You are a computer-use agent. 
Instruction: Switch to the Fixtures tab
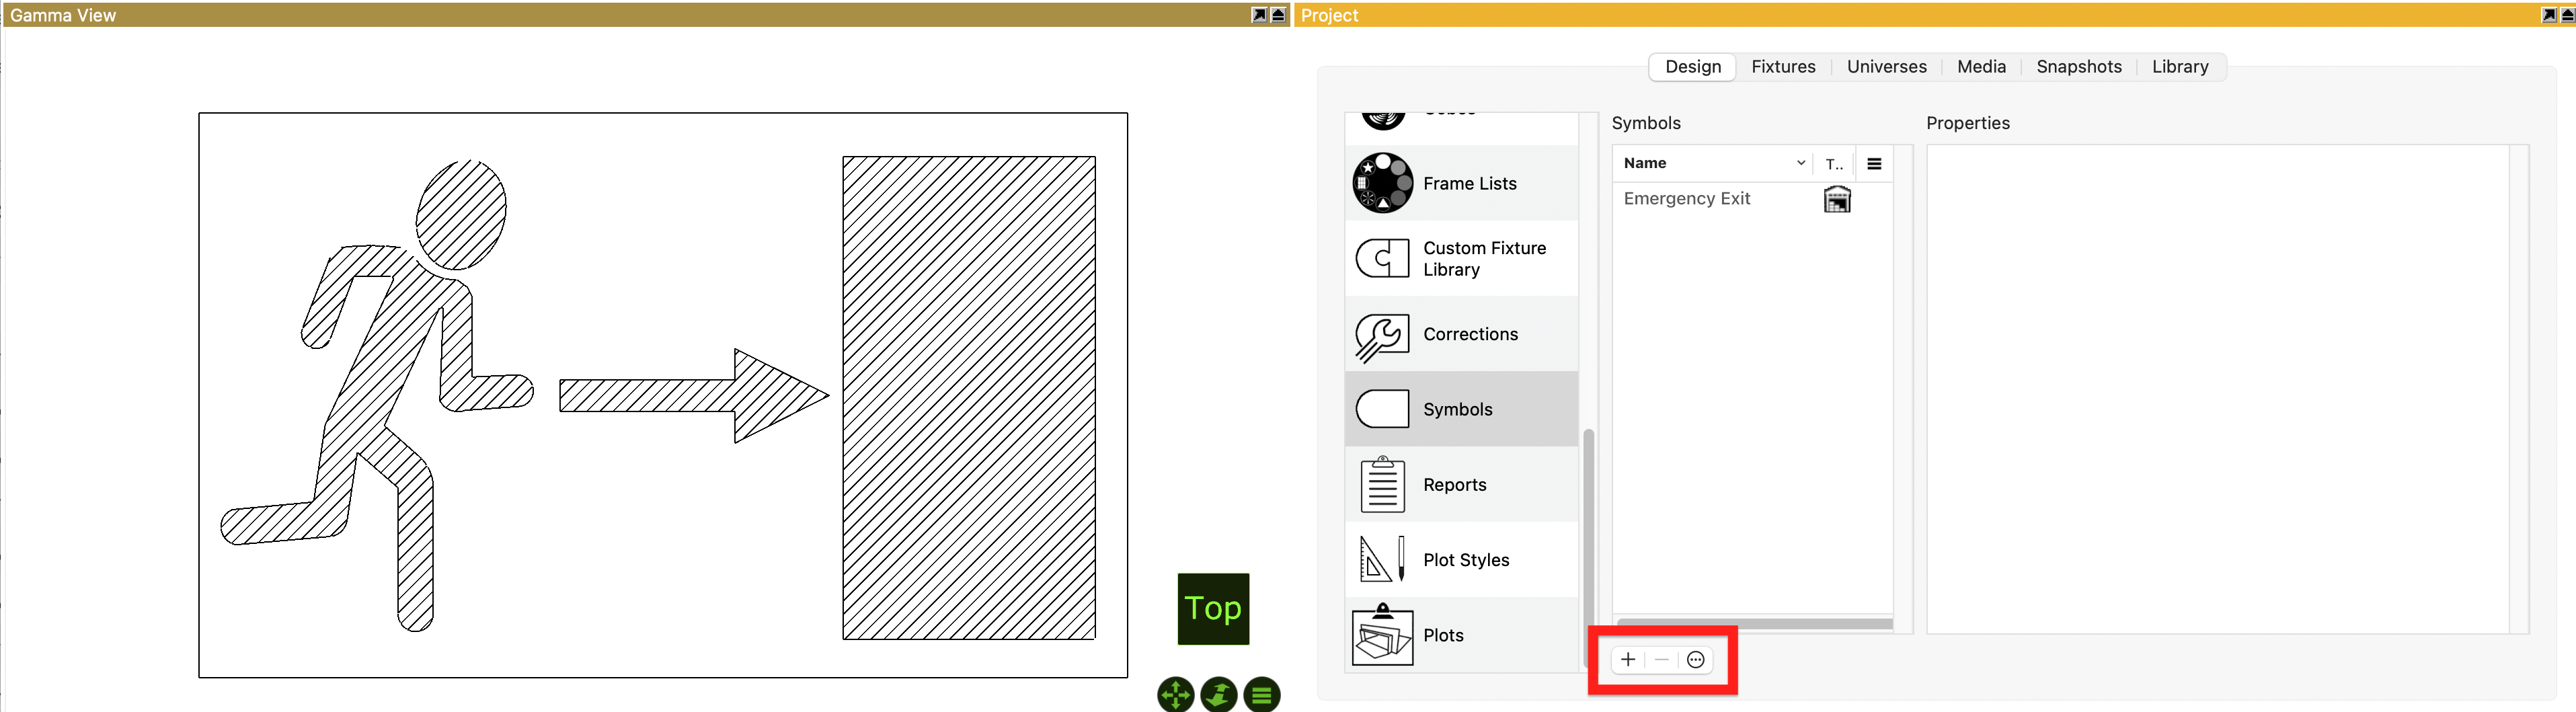1783,67
